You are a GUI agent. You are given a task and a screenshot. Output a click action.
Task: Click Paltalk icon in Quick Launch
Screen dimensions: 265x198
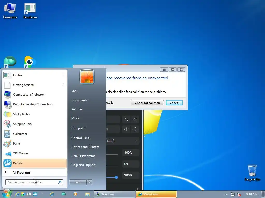(35, 194)
